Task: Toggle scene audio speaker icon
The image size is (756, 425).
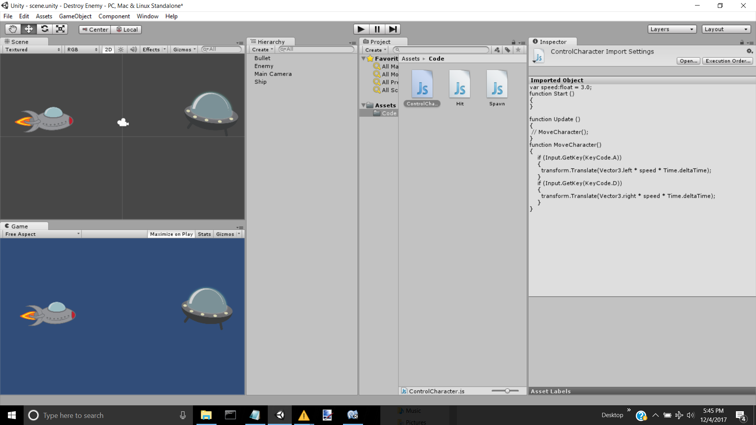Action: (x=133, y=50)
